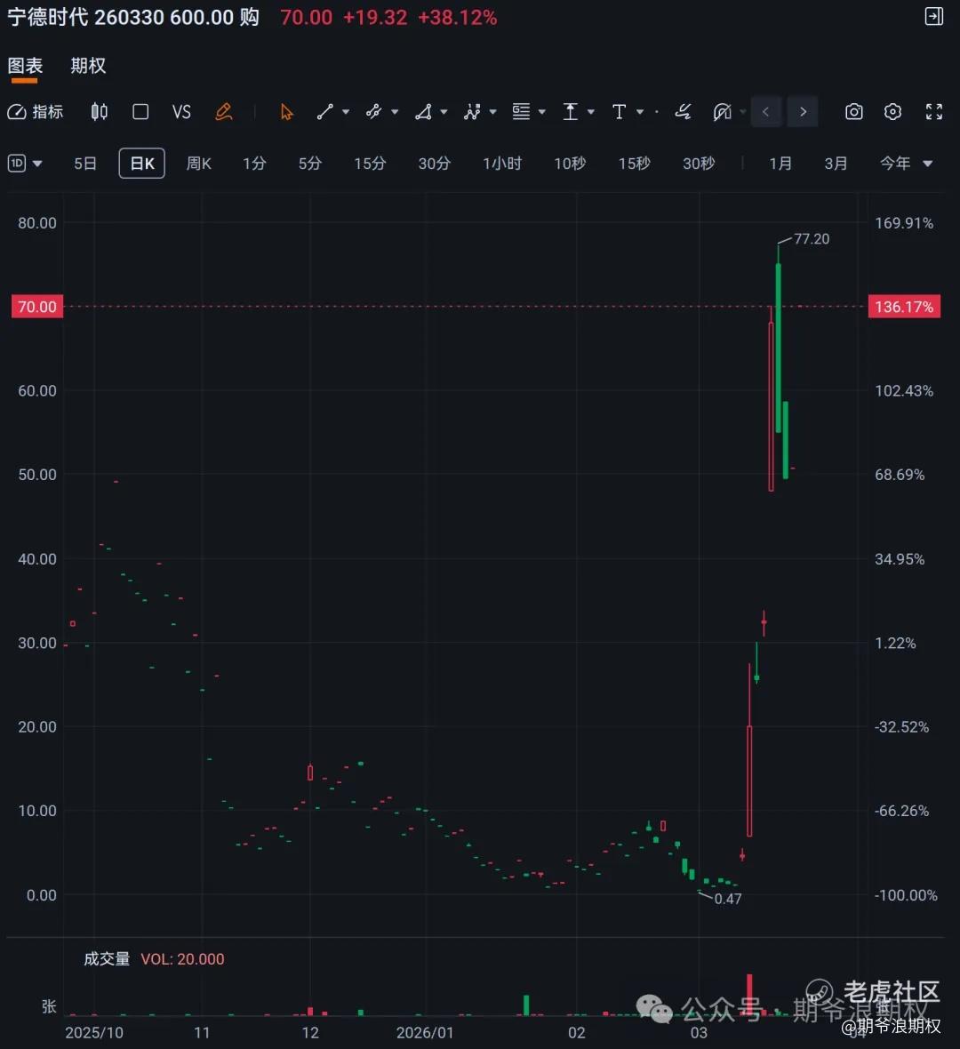
Task: Open the VS compare tool
Action: [x=181, y=112]
